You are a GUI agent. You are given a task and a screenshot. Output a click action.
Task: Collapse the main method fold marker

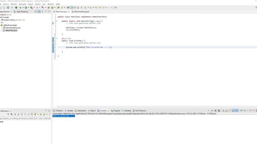(57, 21)
